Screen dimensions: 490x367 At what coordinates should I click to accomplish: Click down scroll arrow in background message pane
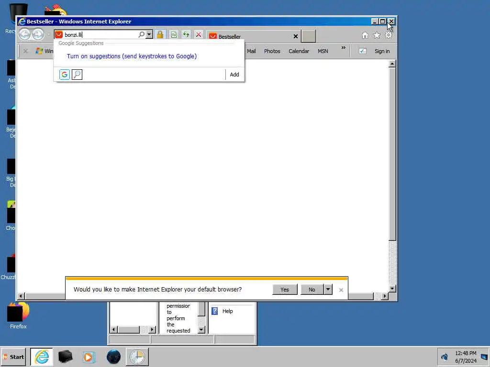pos(201,330)
